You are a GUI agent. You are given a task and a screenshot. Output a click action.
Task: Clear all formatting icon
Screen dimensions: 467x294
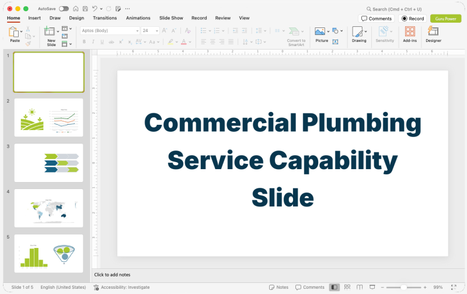tap(187, 30)
